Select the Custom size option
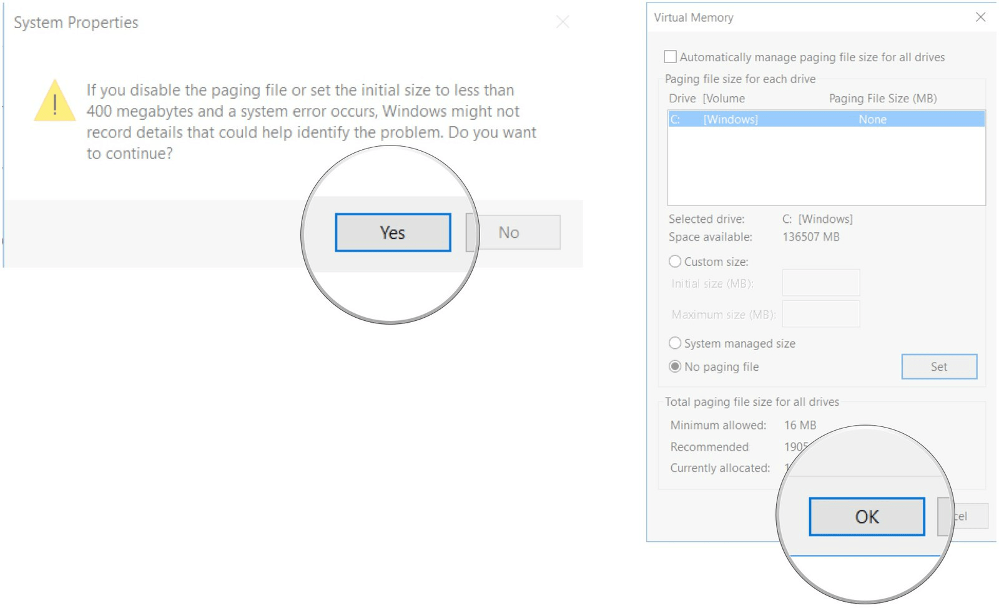999x608 pixels. 675,261
